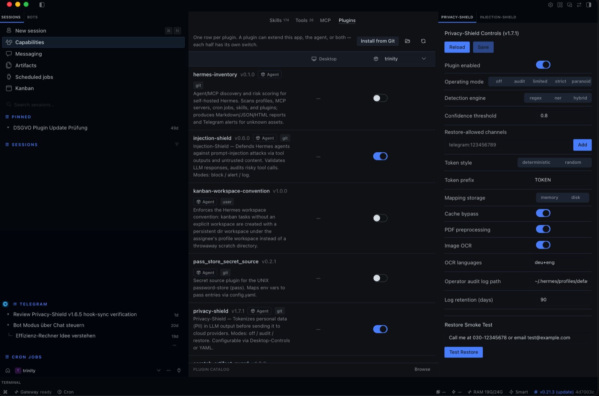The image size is (599, 396).
Task: Click the Confidence threshold value field
Action: coord(564,116)
